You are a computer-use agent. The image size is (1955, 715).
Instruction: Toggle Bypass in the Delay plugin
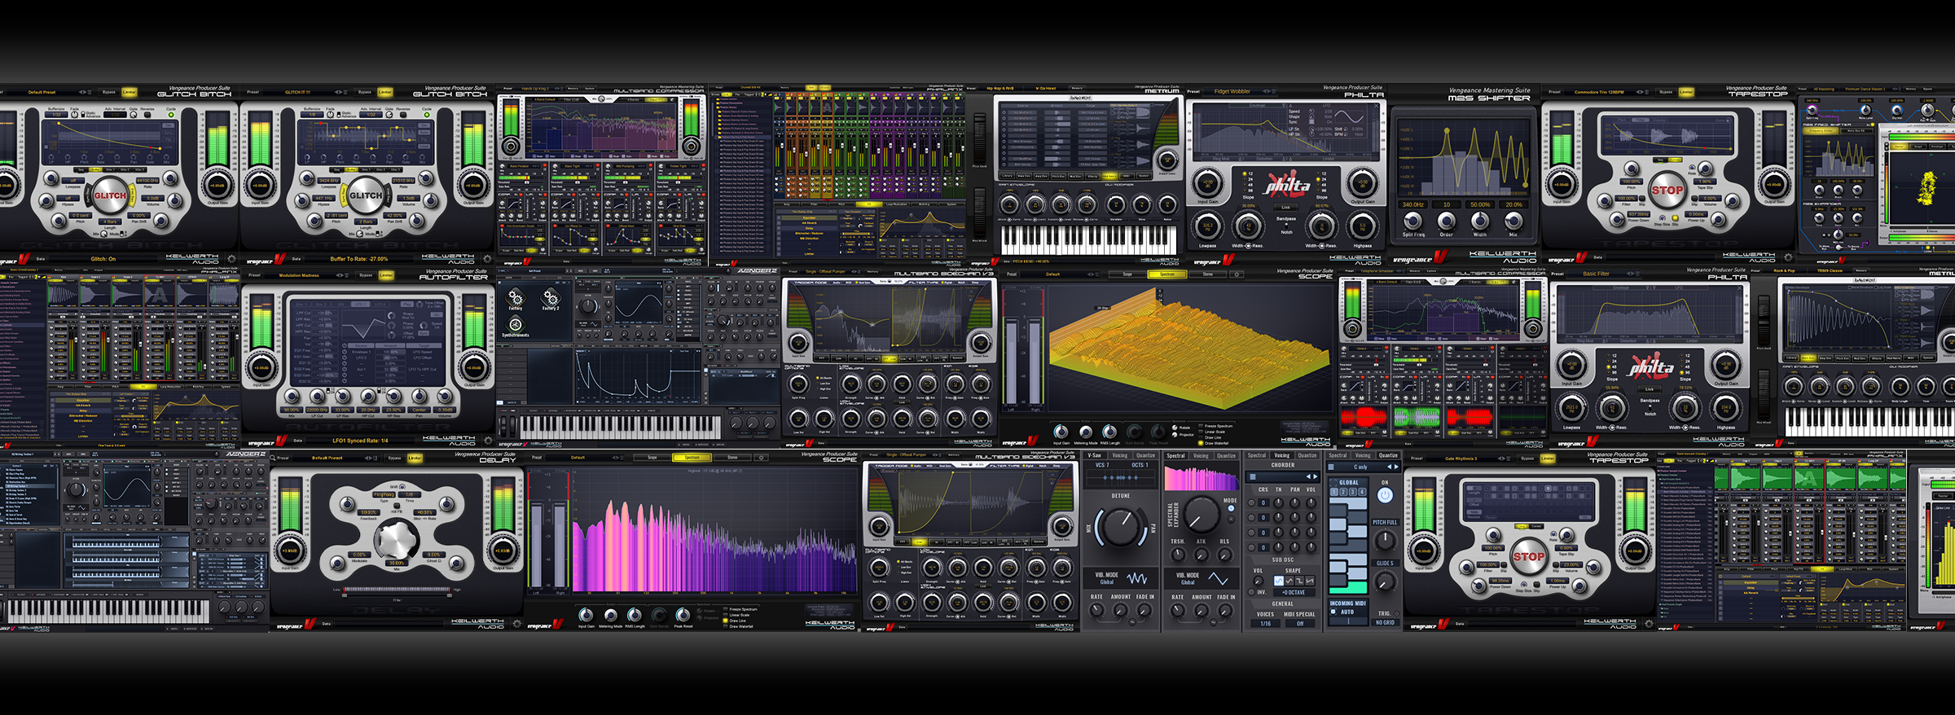coord(394,458)
